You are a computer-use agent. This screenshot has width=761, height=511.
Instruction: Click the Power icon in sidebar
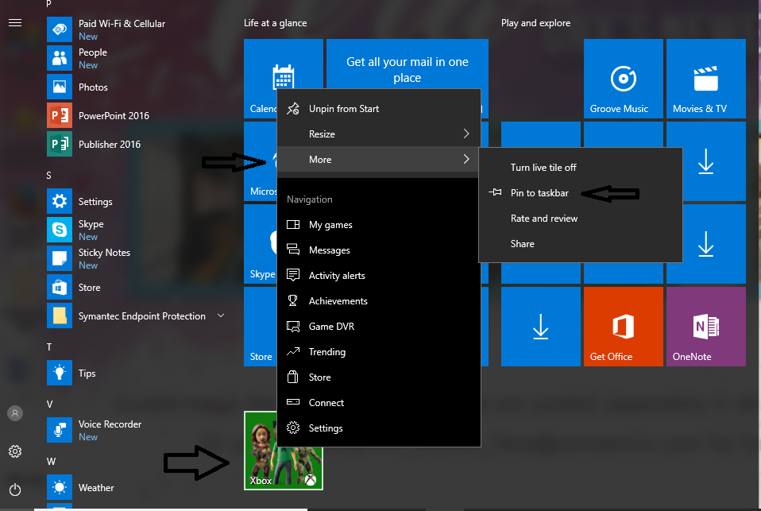coord(15,489)
